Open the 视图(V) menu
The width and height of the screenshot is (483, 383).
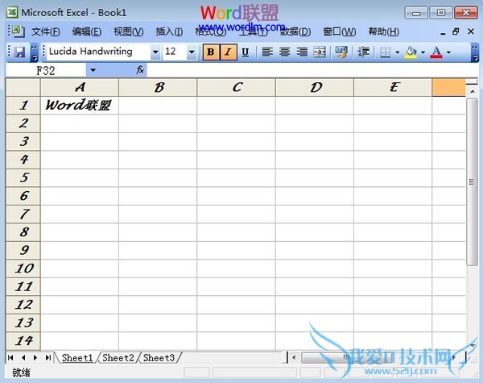129,31
